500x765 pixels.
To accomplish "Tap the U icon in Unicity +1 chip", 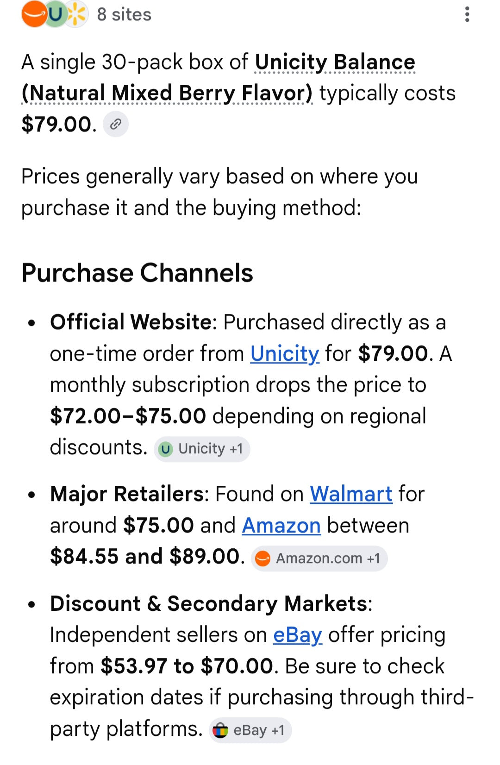I will click(x=165, y=449).
